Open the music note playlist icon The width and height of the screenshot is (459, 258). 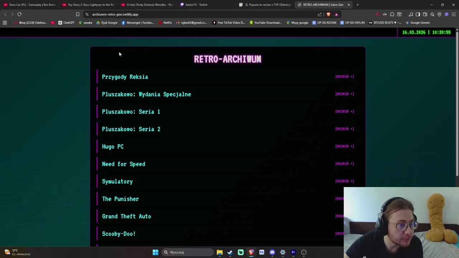(411, 14)
